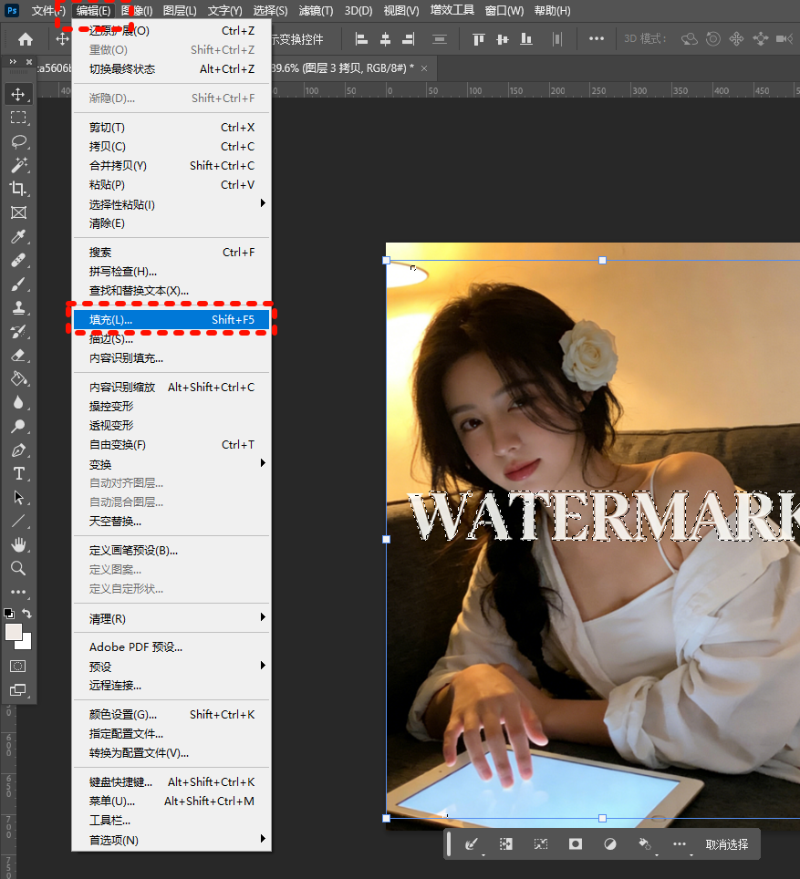This screenshot has width=800, height=879.
Task: Choose 填充(L)... from the Edit menu
Action: click(x=171, y=320)
